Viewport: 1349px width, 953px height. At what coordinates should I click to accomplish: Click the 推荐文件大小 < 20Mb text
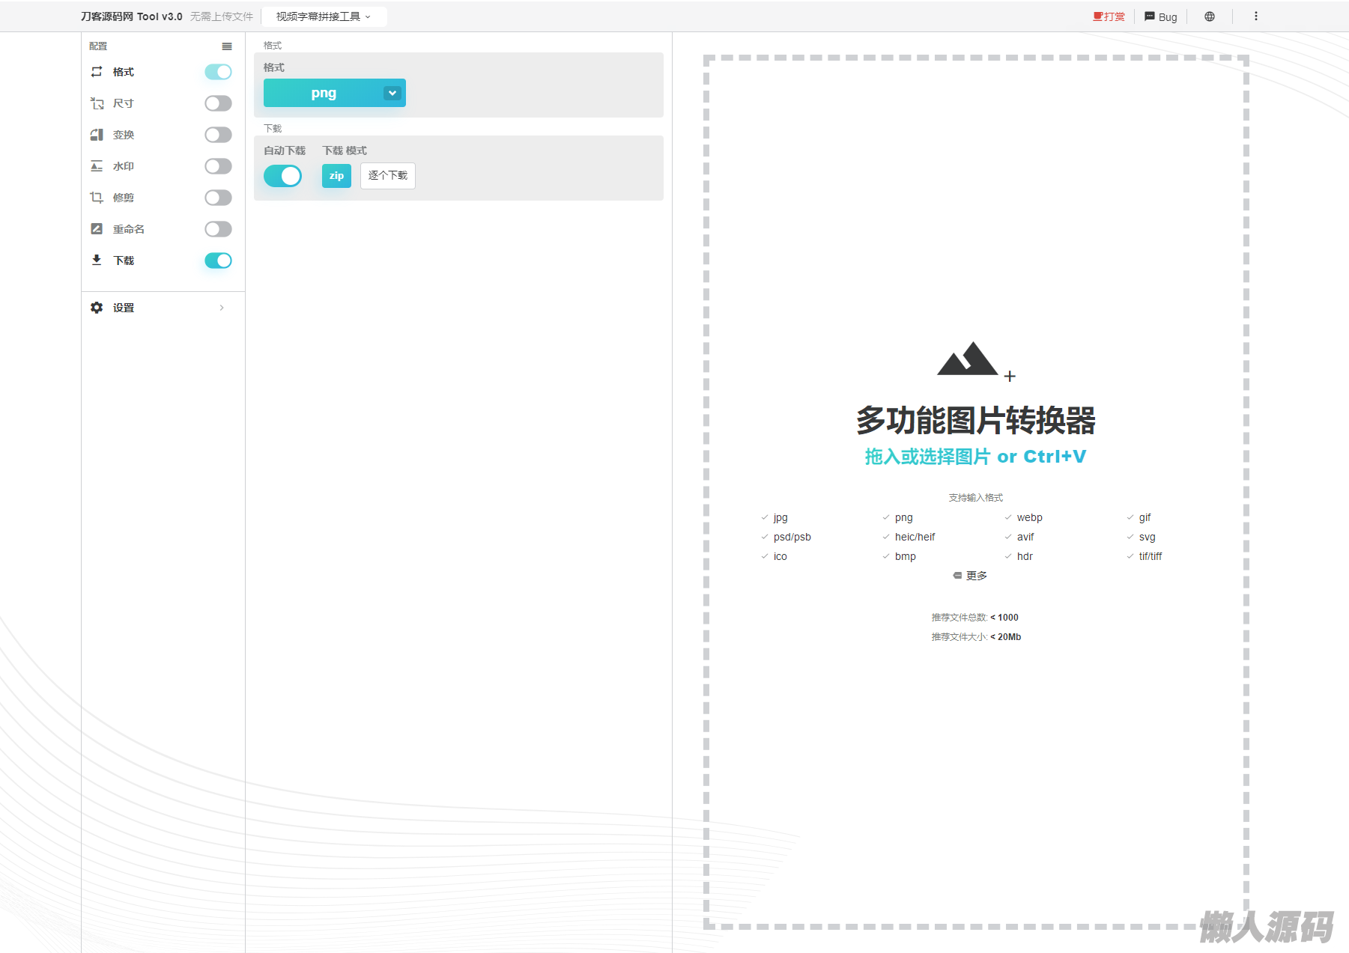976,637
